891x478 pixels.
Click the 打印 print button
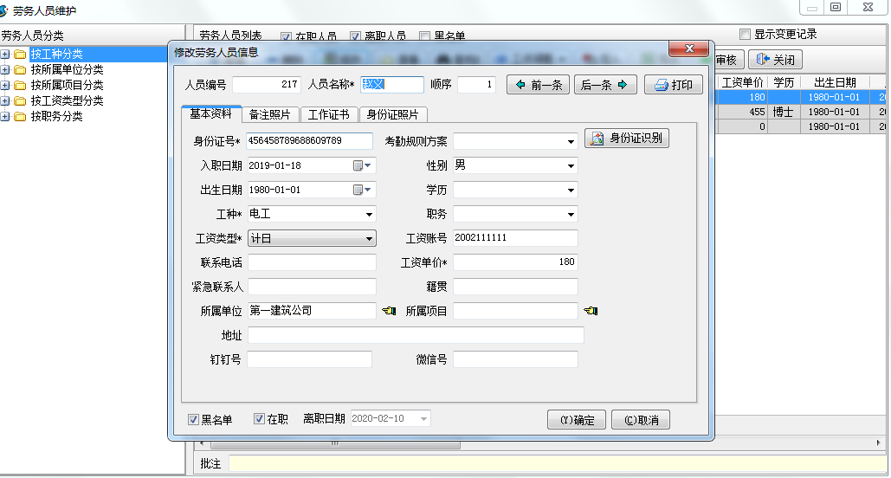(x=673, y=85)
